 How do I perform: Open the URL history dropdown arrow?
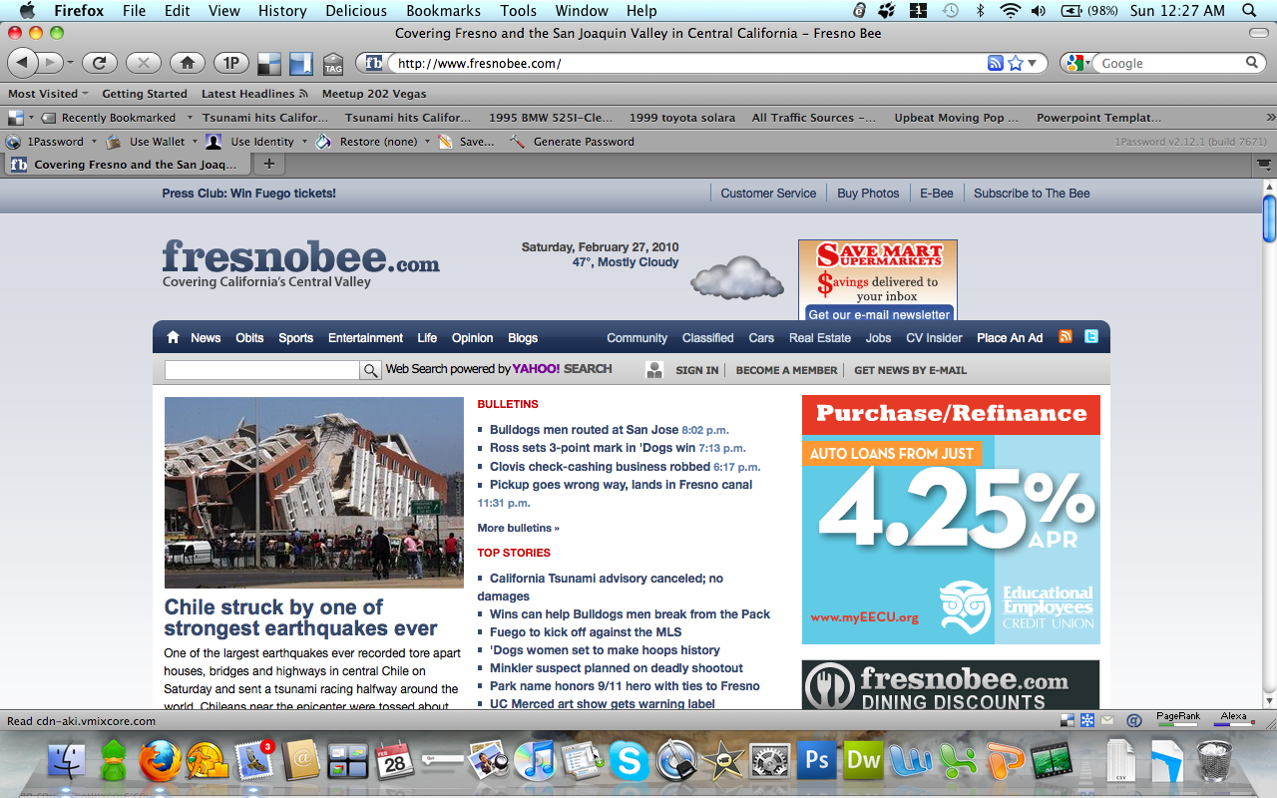point(1033,64)
